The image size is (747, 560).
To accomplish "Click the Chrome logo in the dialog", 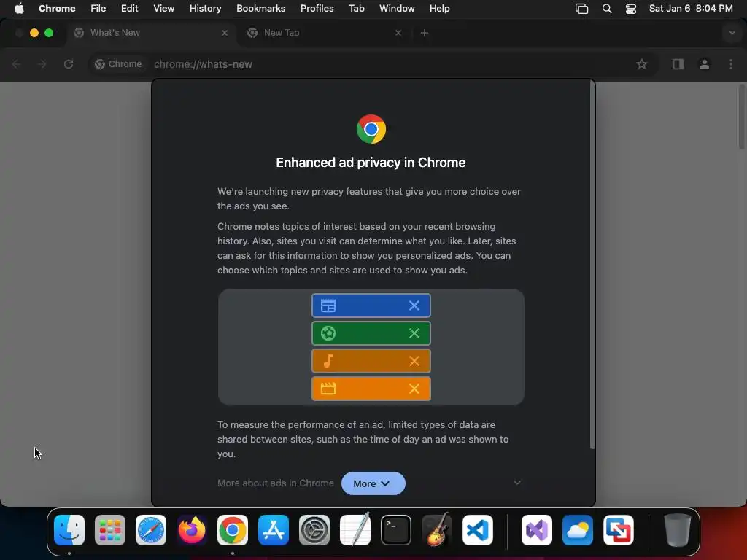I will (371, 129).
